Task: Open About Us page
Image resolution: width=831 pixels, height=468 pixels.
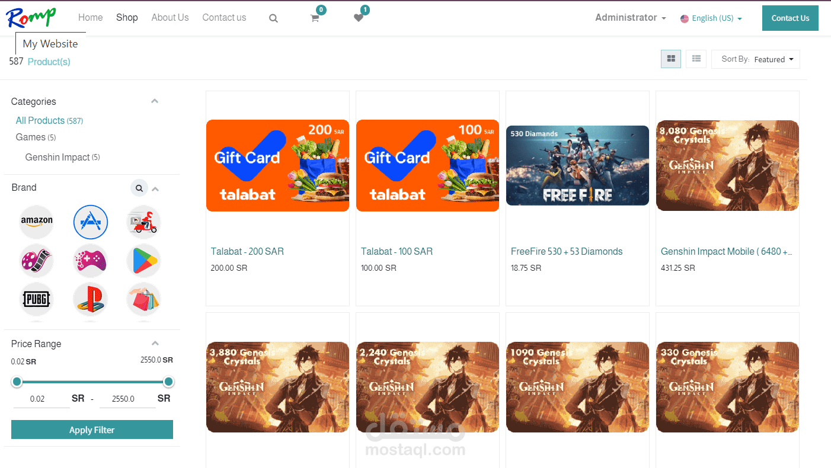Action: tap(170, 18)
